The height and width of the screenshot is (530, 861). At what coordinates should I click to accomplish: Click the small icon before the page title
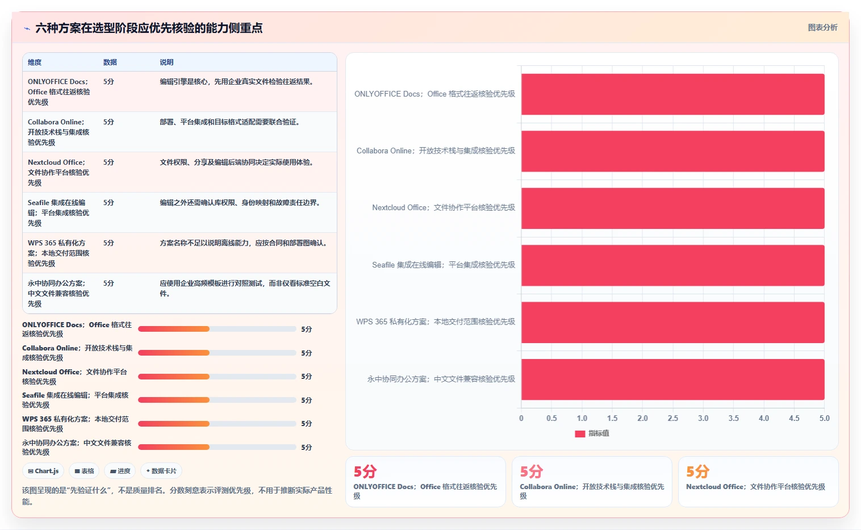tap(27, 28)
